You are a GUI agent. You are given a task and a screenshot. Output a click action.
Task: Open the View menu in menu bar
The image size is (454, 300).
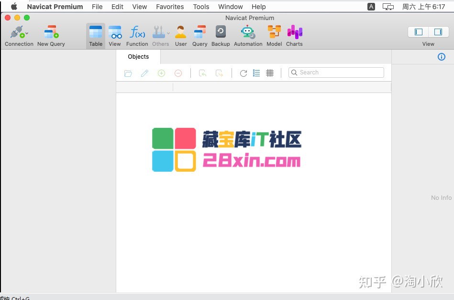140,7
